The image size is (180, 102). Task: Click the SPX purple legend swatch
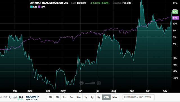click(x=39, y=7)
